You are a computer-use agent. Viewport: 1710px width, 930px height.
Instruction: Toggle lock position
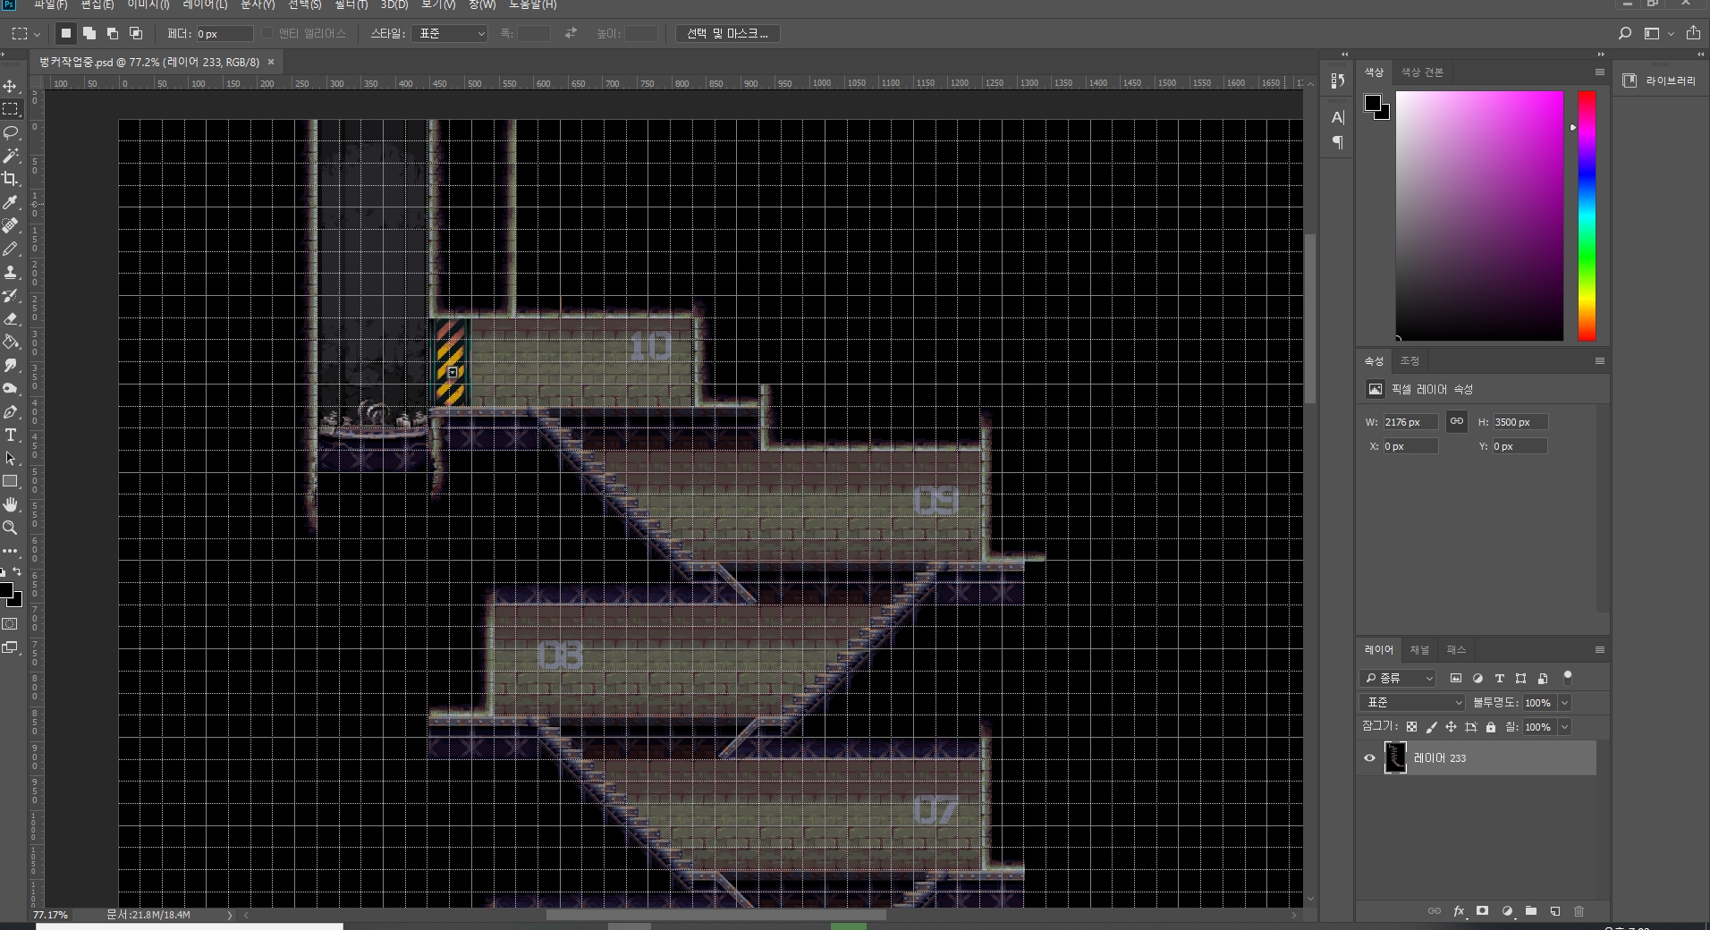pos(1451,727)
